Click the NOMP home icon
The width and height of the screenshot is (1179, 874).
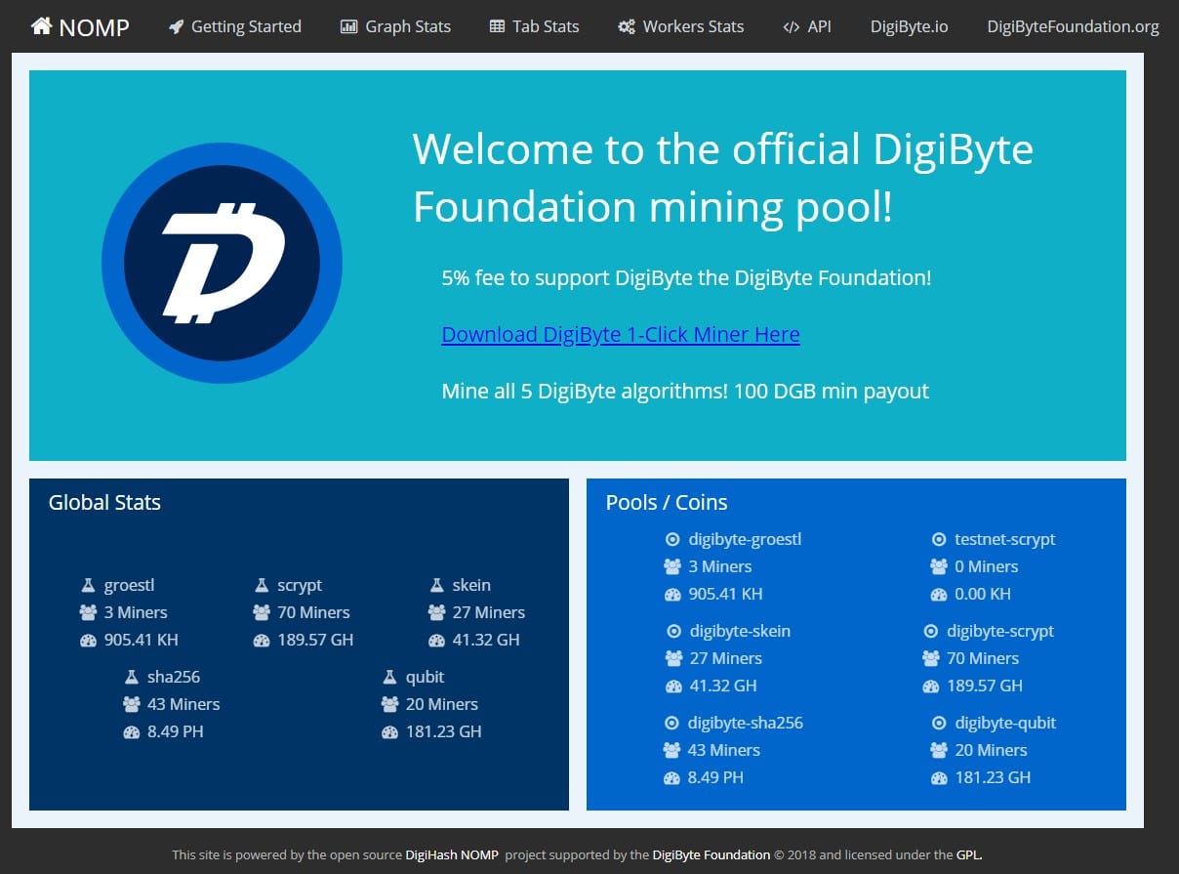click(41, 26)
